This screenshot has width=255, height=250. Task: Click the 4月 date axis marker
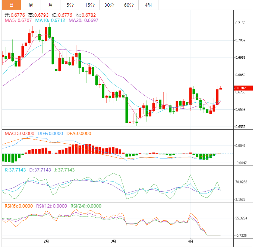(191, 241)
